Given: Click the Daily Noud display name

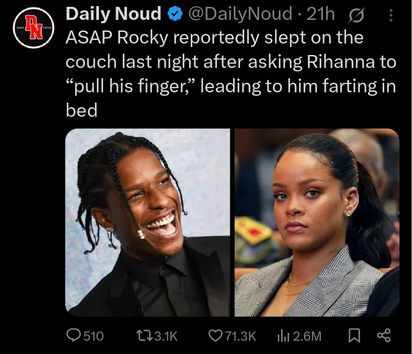Looking at the screenshot, I should coord(113,14).
